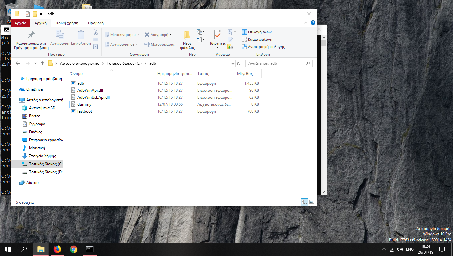Click the Pin to Quick Access pushpin icon
The height and width of the screenshot is (256, 453).
(x=31, y=35)
